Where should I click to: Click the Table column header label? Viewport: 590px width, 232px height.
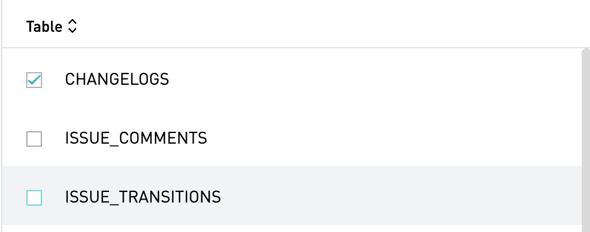(44, 26)
